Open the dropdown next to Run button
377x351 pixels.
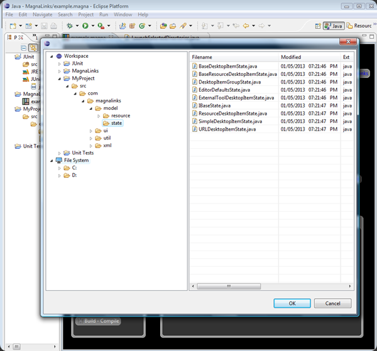[93, 26]
